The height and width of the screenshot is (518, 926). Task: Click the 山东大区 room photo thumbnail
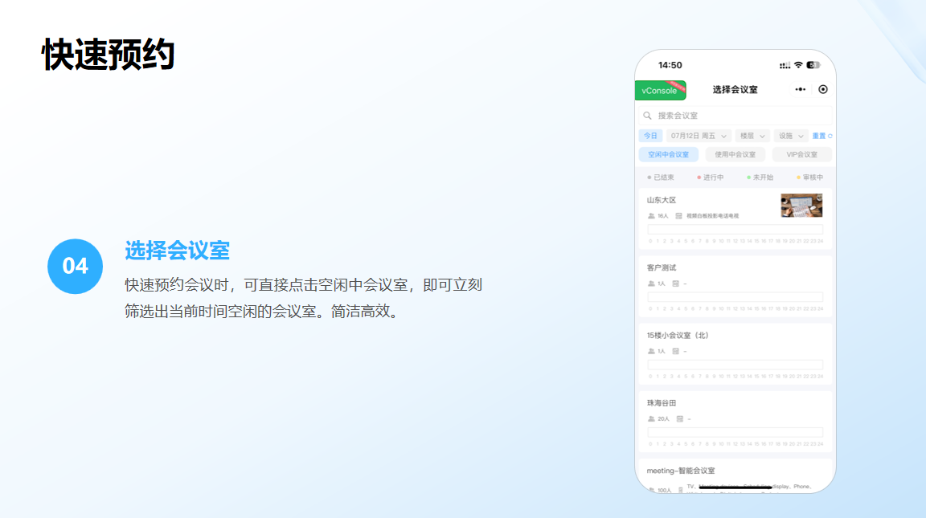(x=801, y=206)
